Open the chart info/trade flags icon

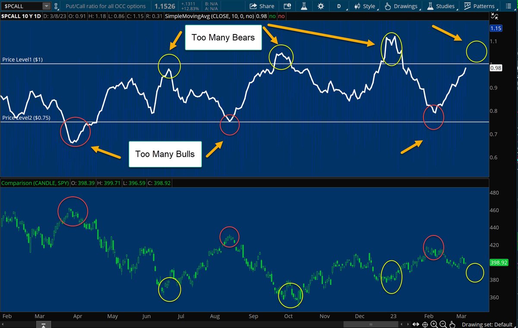(x=287, y=6)
